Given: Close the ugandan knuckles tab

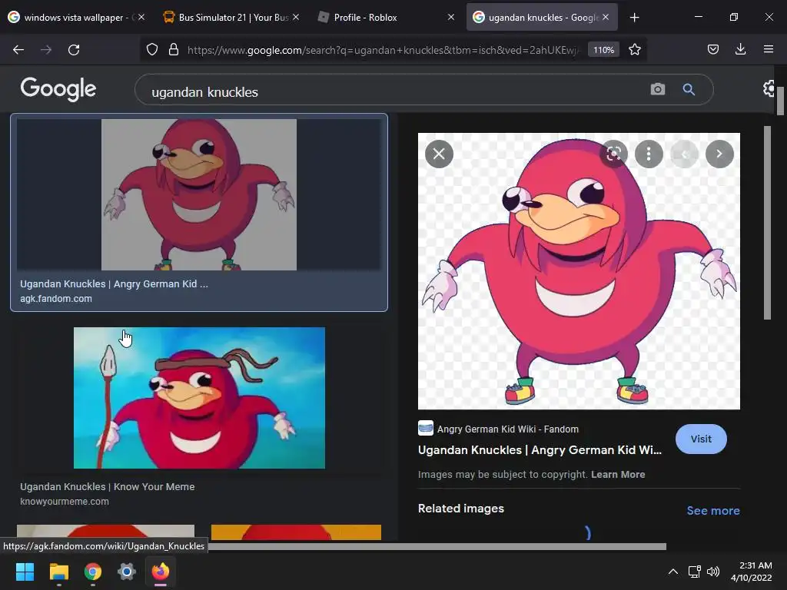Looking at the screenshot, I should (606, 17).
